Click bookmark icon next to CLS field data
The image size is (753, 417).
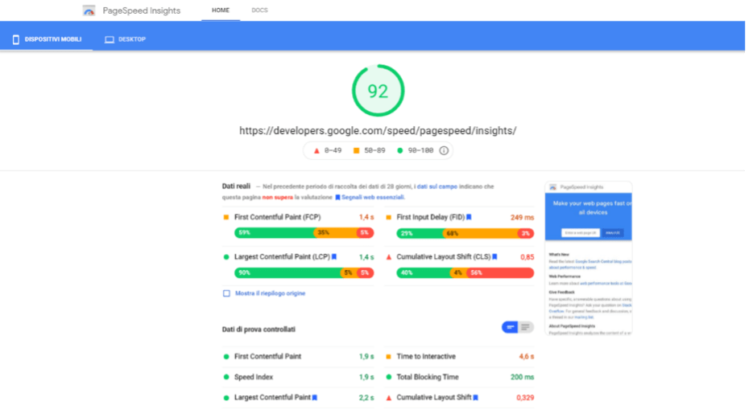494,257
